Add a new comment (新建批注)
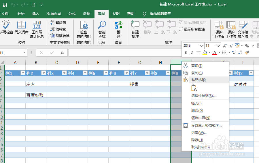 coord(135,29)
